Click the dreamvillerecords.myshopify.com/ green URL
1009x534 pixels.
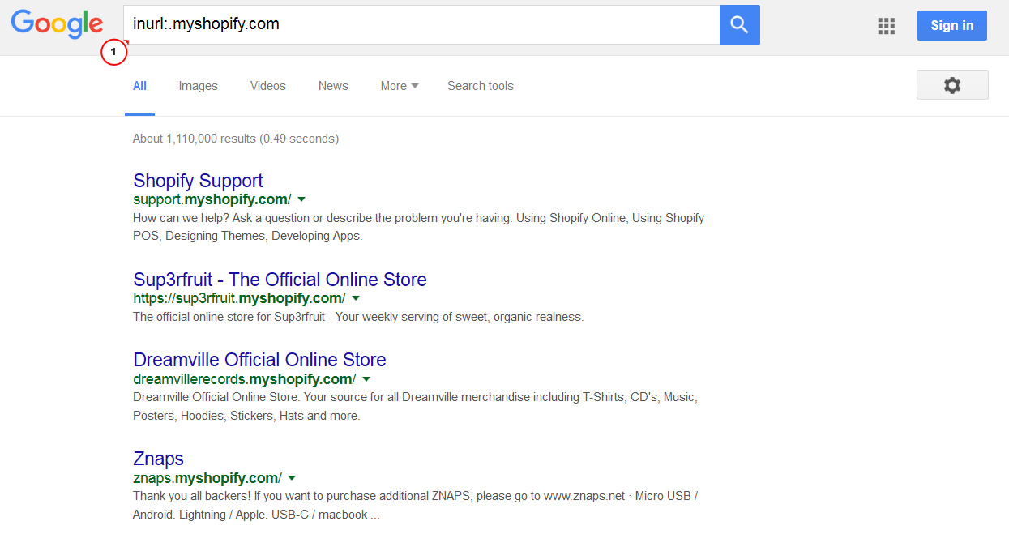(245, 379)
